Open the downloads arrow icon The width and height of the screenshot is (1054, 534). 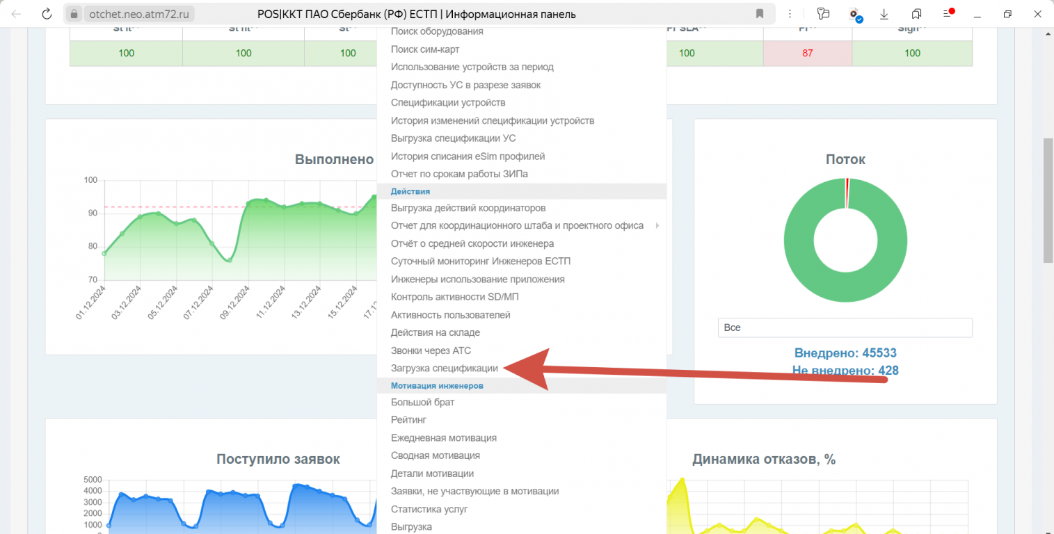(884, 14)
